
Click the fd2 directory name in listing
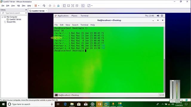103,48
